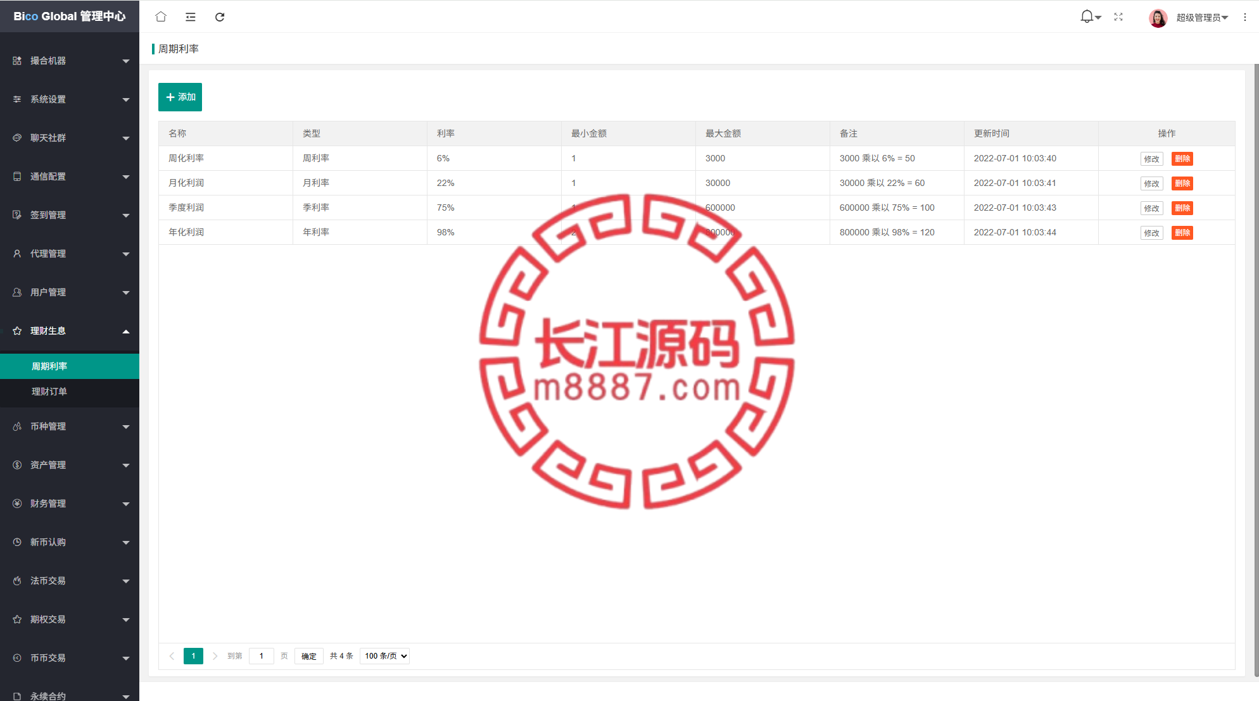Click the 币币交易 sidebar icon
The image size is (1259, 701).
pyautogui.click(x=17, y=658)
